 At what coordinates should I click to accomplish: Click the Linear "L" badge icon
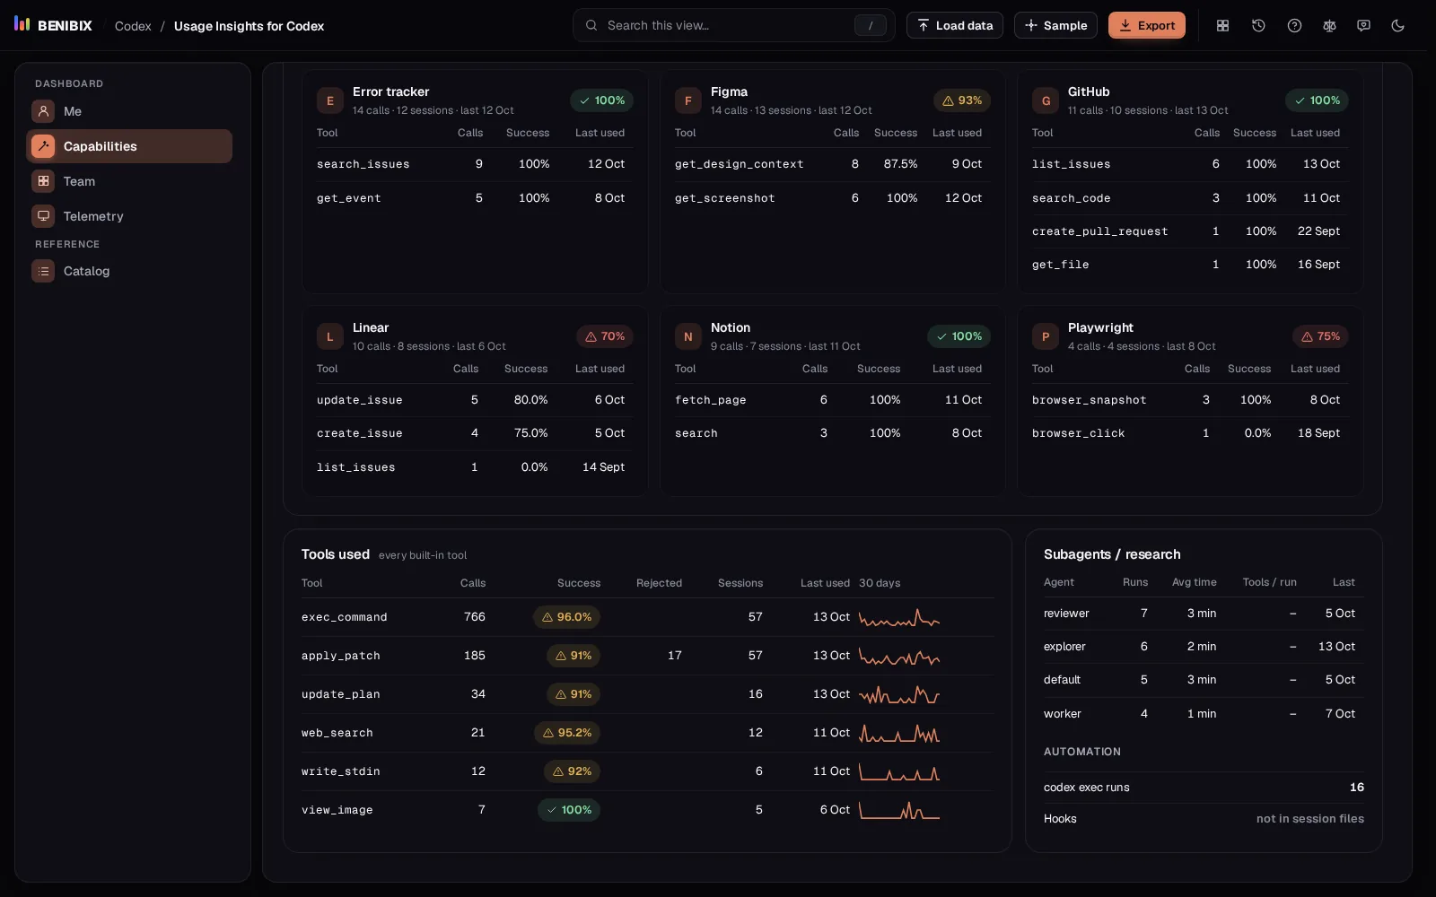[x=329, y=336]
